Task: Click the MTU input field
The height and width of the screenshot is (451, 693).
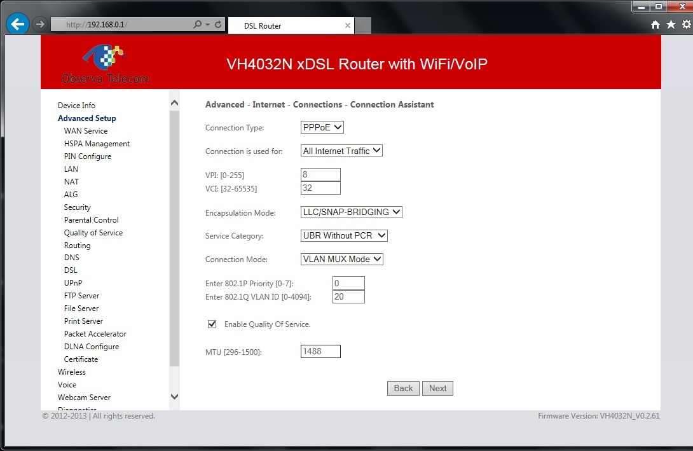Action: [x=320, y=352]
